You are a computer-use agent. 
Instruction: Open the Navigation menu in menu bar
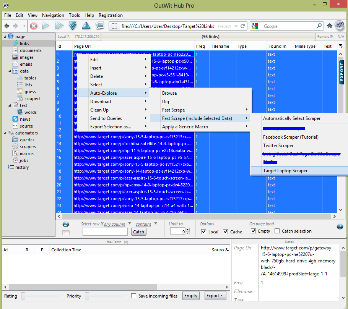[53, 15]
